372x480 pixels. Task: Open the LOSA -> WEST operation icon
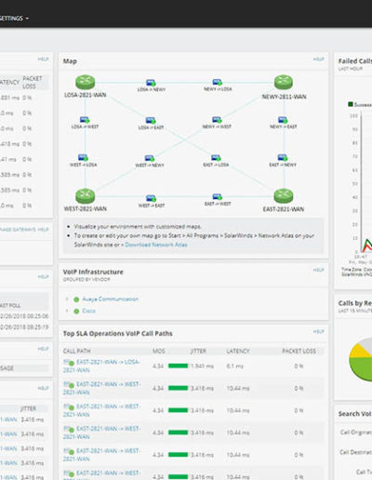tap(85, 120)
